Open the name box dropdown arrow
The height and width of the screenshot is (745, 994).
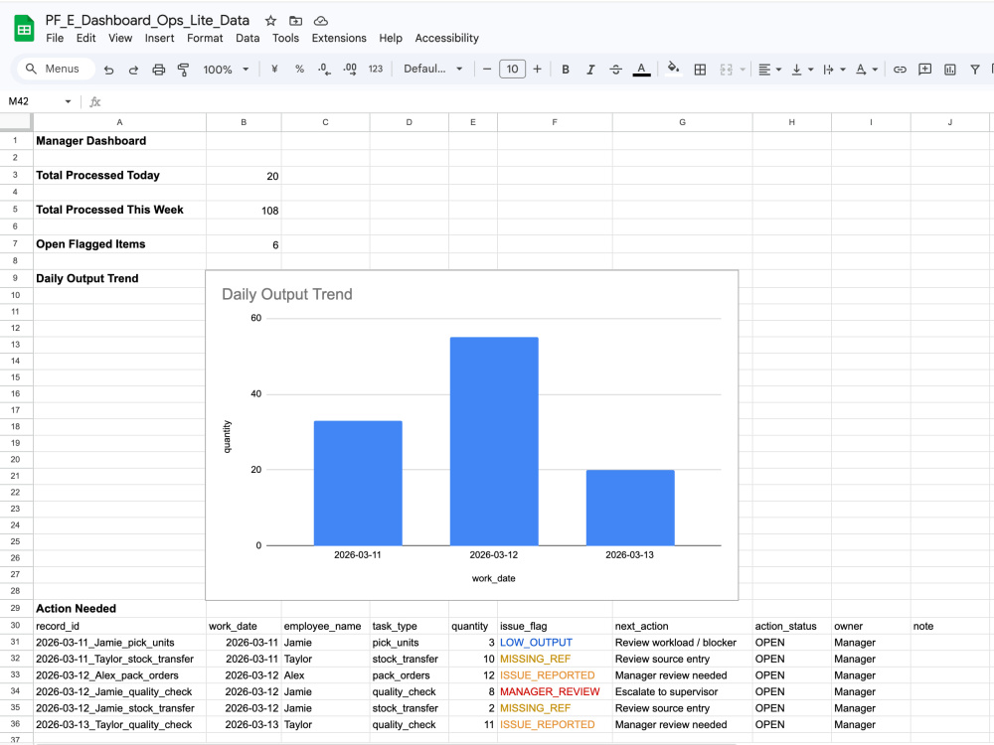pyautogui.click(x=68, y=102)
